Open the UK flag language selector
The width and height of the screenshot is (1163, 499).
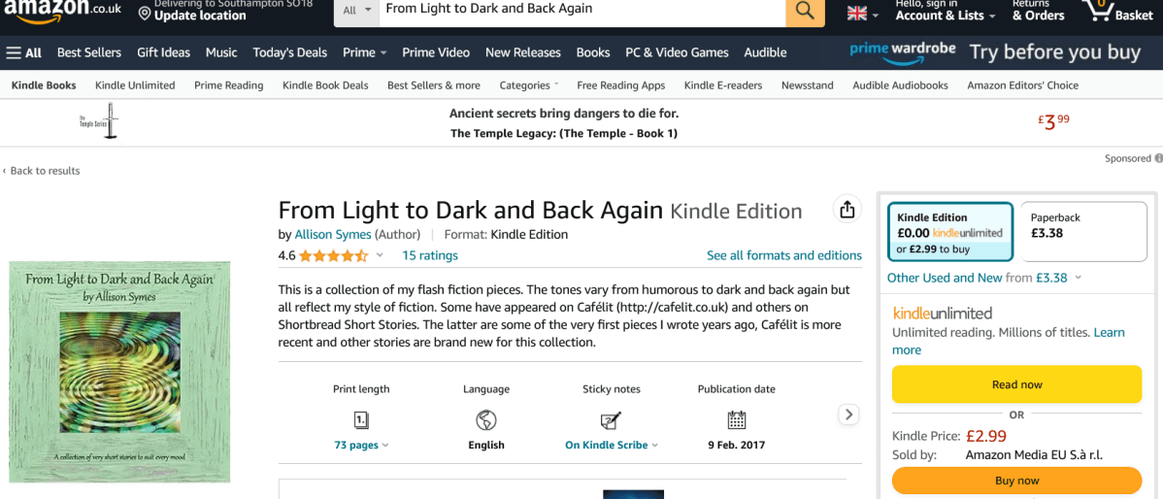863,14
